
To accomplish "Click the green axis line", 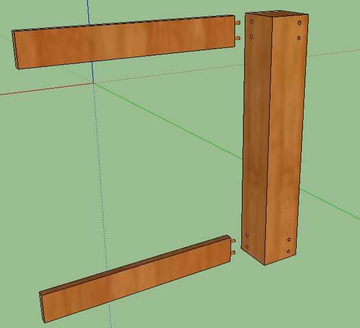I will 168,122.
